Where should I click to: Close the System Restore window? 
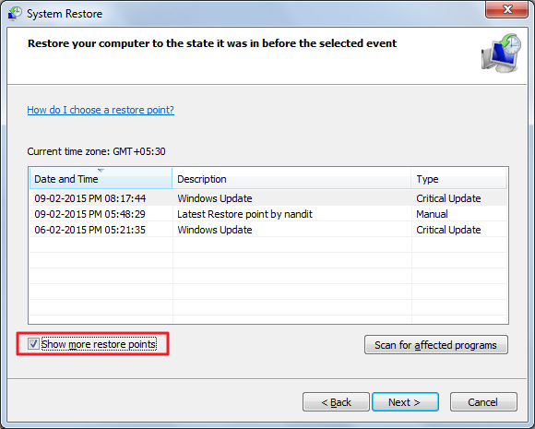(506, 9)
